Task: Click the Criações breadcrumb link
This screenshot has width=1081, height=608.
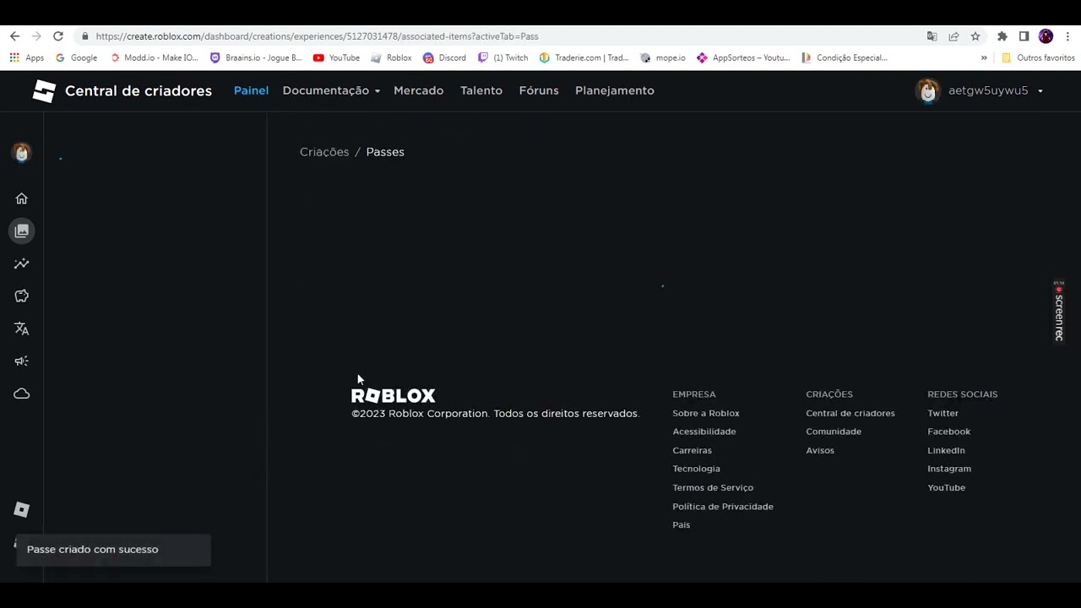Action: pyautogui.click(x=324, y=152)
